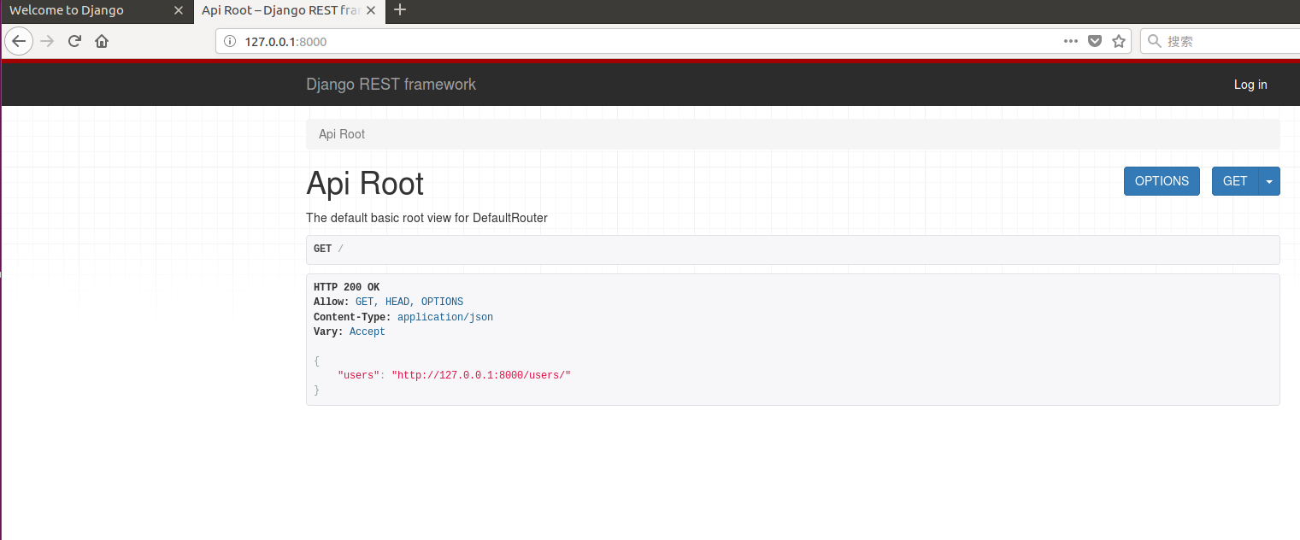The width and height of the screenshot is (1300, 540).
Task: Follow the users endpoint URL link
Action: click(481, 375)
